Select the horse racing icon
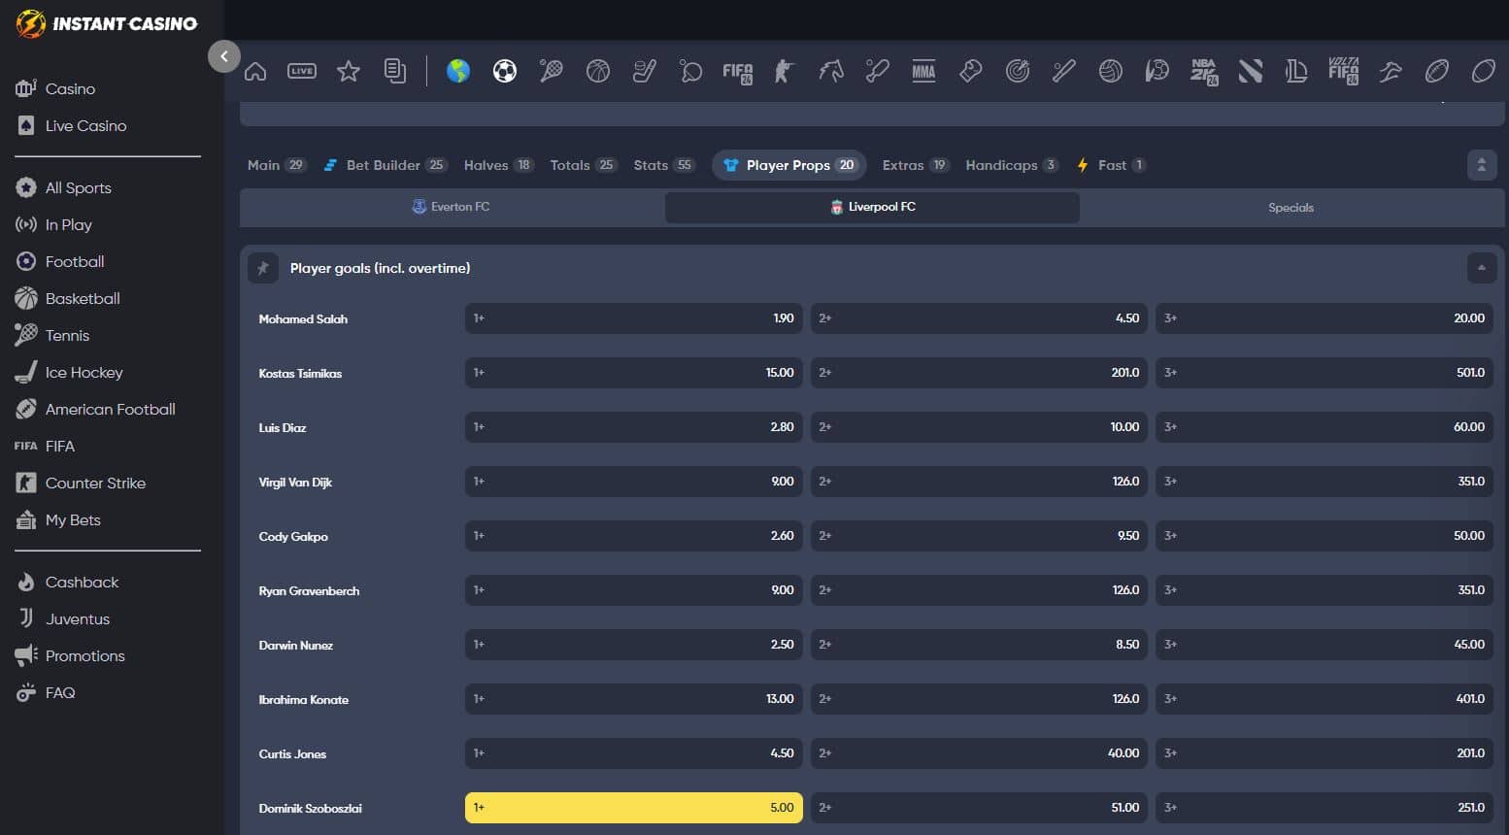The image size is (1509, 835). tap(831, 71)
